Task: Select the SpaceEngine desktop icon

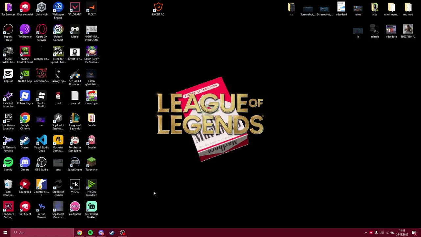Action: [75, 164]
